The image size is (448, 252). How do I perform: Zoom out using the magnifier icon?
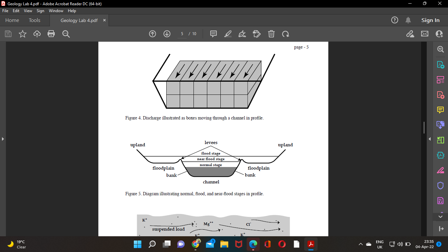(x=66, y=34)
